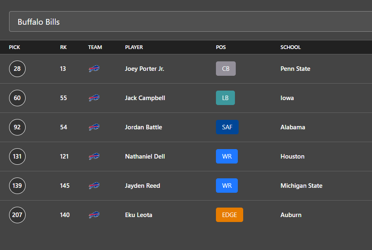Sort by the POS column header
Image resolution: width=372 pixels, height=250 pixels.
[221, 47]
